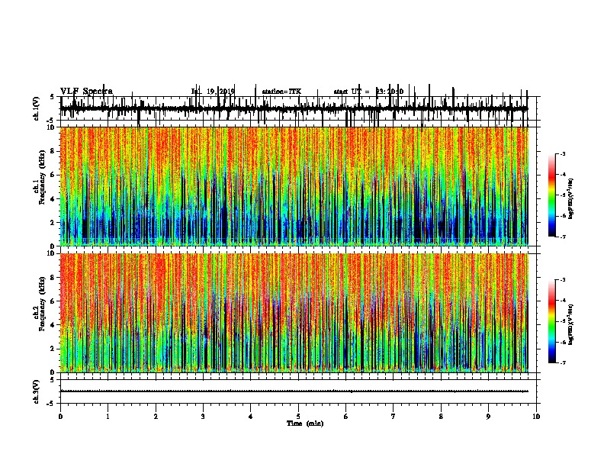The height and width of the screenshot is (467, 604).
Task: Click the "VLF Spectra" plot title
Action: pyautogui.click(x=86, y=92)
